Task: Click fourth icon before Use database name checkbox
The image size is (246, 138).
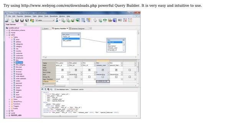Action: coord(51,89)
